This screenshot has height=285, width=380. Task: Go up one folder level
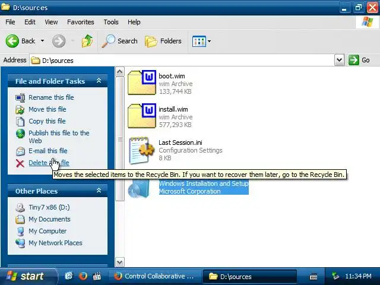pyautogui.click(x=87, y=41)
